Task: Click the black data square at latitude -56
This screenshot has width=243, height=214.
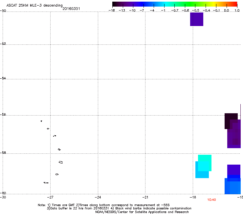Action: pos(228,120)
